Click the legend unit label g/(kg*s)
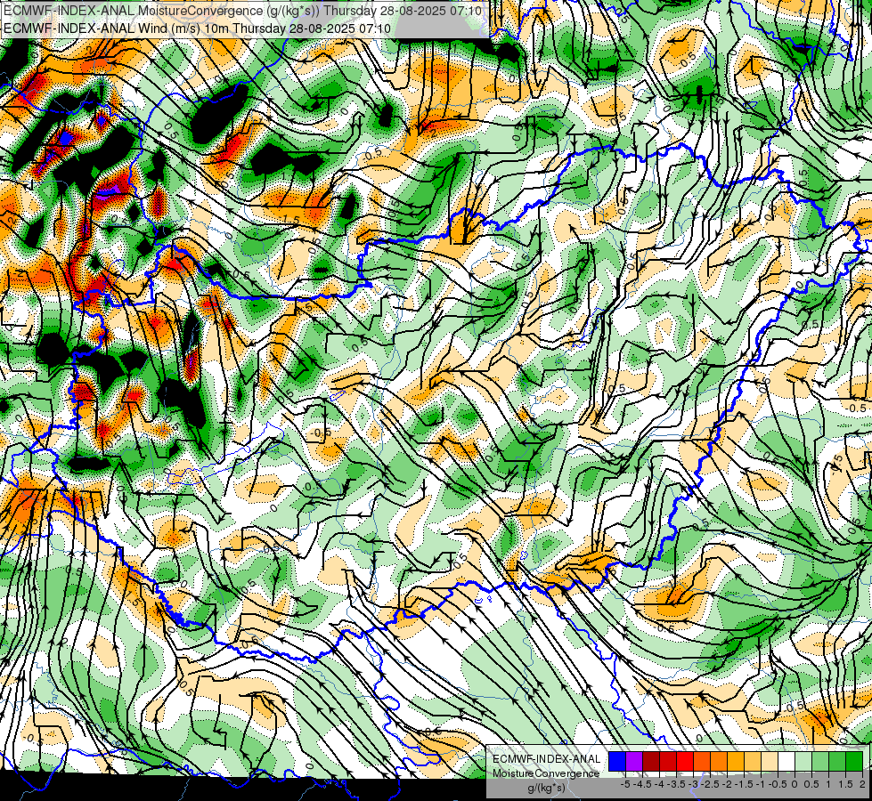Image resolution: width=872 pixels, height=801 pixels. 547,789
